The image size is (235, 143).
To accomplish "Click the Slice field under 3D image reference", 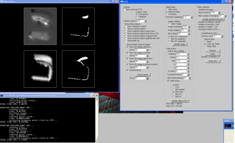I will click(x=140, y=50).
